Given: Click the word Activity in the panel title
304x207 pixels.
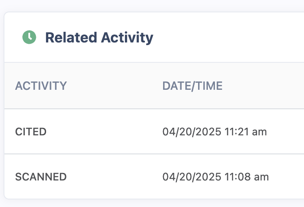Looking at the screenshot, I should click(127, 38).
